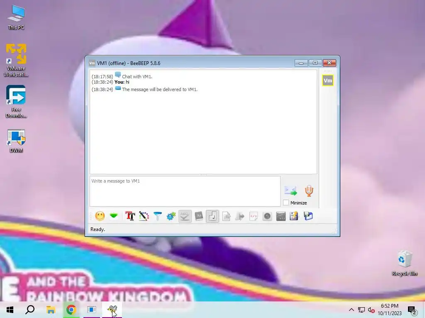Minimize the BeeBEEP chat window
The height and width of the screenshot is (318, 425).
coord(301,63)
